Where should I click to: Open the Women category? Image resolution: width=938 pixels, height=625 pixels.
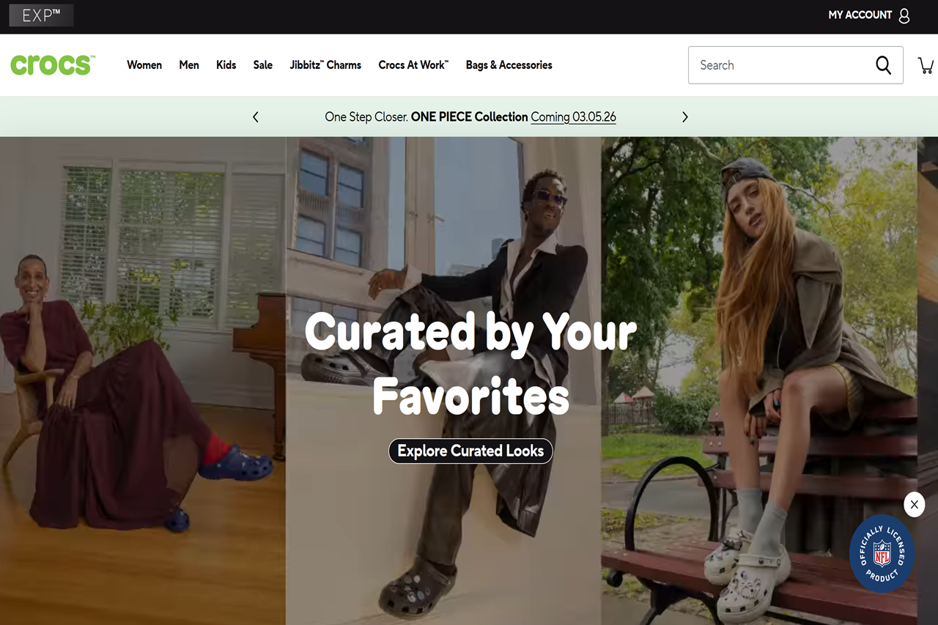point(144,65)
